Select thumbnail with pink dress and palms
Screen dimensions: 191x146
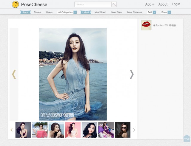pyautogui.click(x=40, y=130)
